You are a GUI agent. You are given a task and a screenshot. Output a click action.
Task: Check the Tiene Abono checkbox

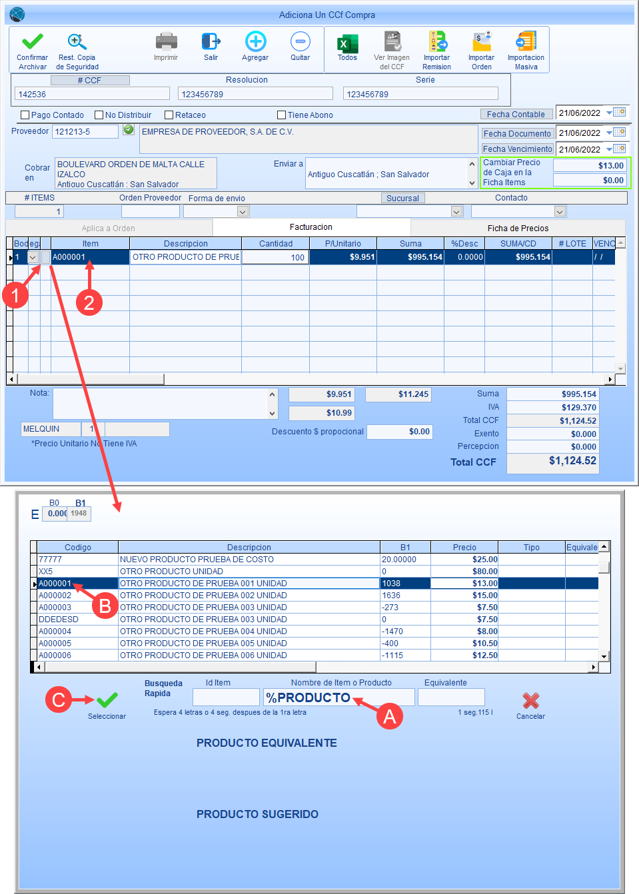pyautogui.click(x=282, y=115)
